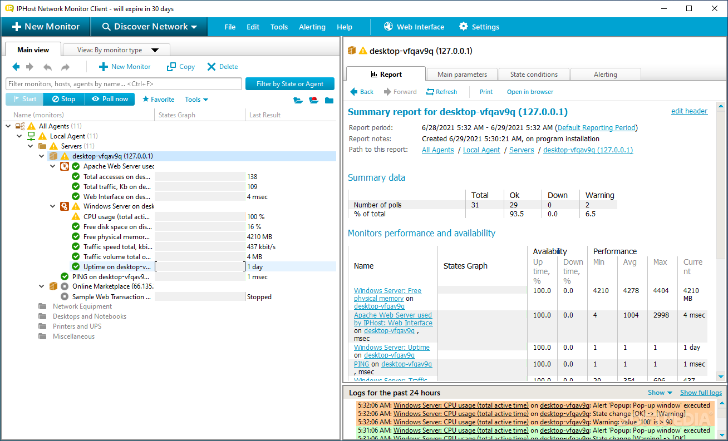The width and height of the screenshot is (728, 441).
Task: Collapse the Apache Web Server node
Action: pos(53,166)
